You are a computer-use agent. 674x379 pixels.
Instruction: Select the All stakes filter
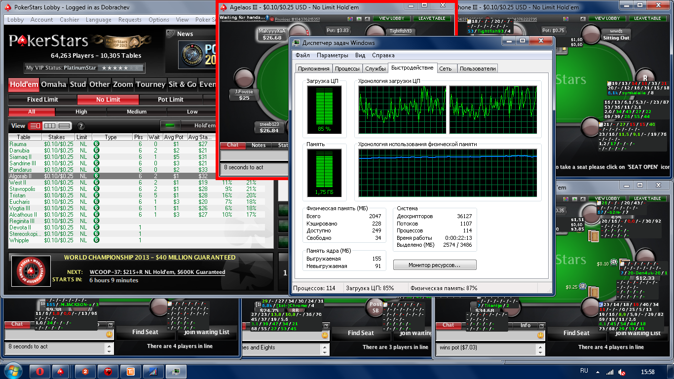point(32,112)
